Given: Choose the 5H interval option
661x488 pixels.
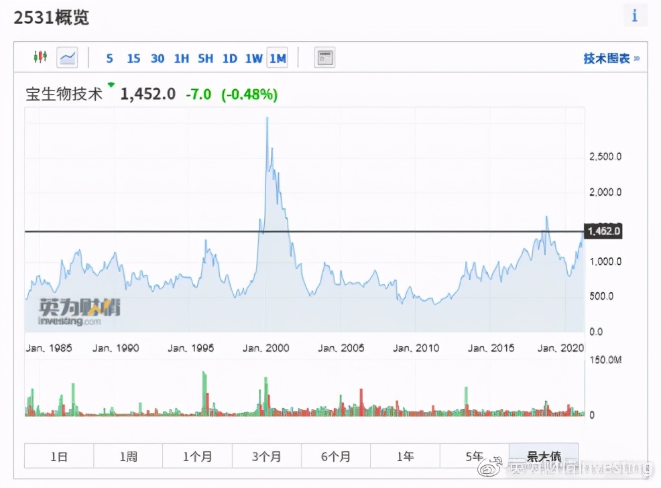Looking at the screenshot, I should point(205,58).
